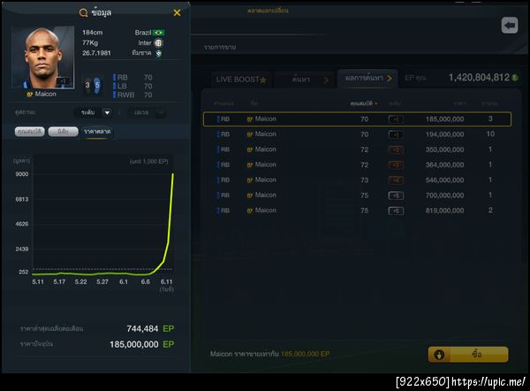Image resolution: width=530 pixels, height=391 pixels.
Task: Click the grade badge on the 364,000,000 row
Action: click(396, 165)
